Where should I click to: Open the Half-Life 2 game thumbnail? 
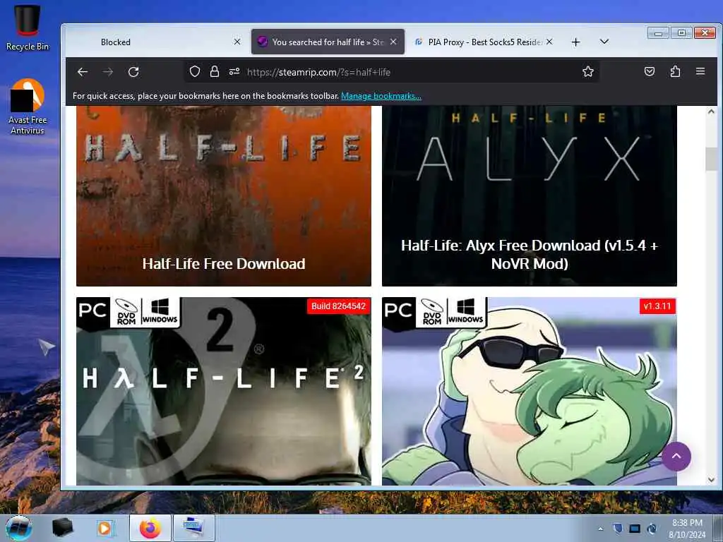point(224,391)
